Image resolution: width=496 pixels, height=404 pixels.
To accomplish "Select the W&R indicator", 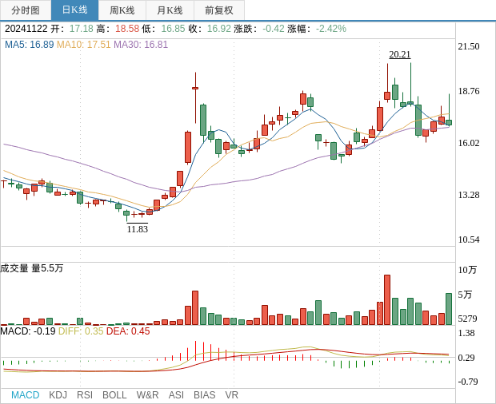I will (x=147, y=395).
